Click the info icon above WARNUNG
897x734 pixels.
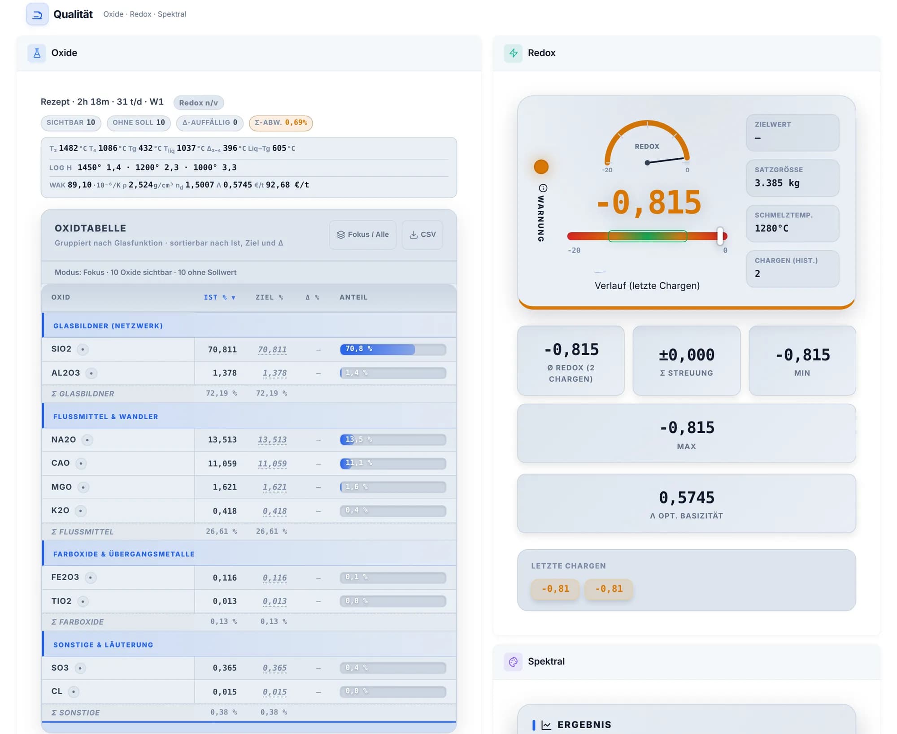tap(543, 188)
